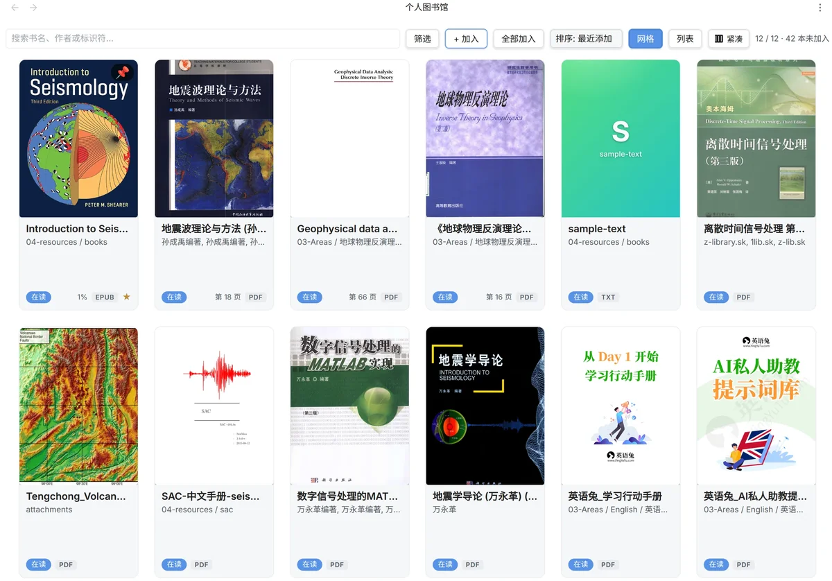This screenshot has height=581, width=832.
Task: Click the pin icon on Introduction to Seismology cover
Action: 123,73
